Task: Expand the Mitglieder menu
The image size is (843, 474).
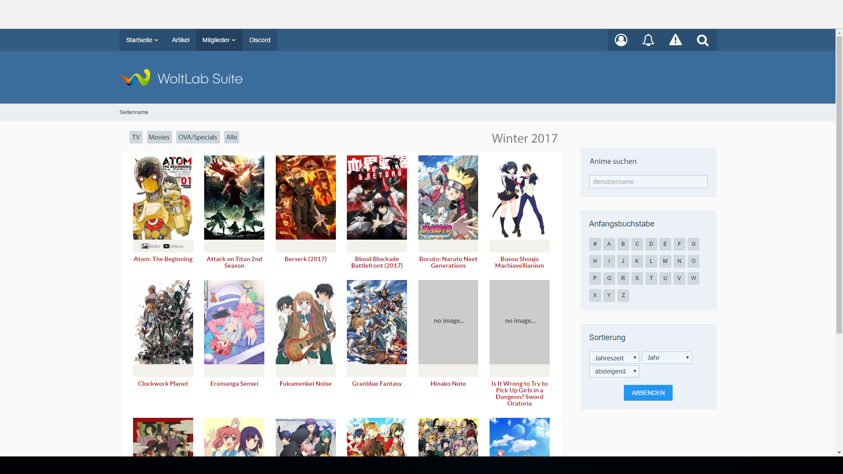Action: [x=219, y=40]
